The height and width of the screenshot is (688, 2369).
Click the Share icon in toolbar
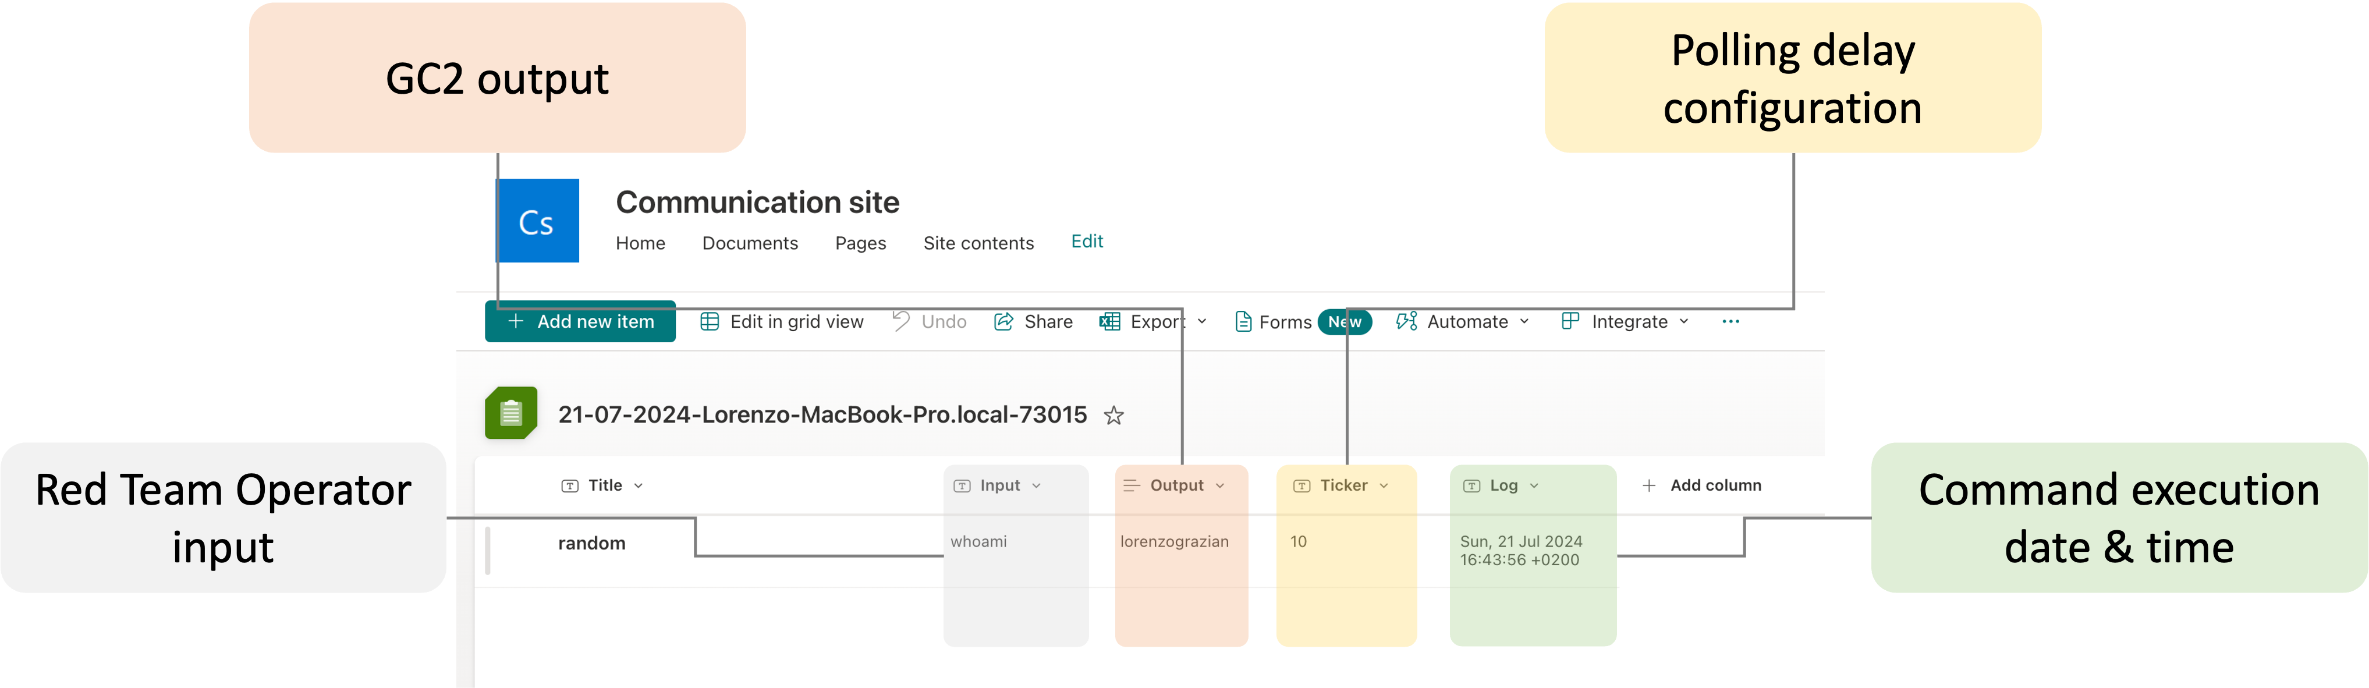[1003, 322]
